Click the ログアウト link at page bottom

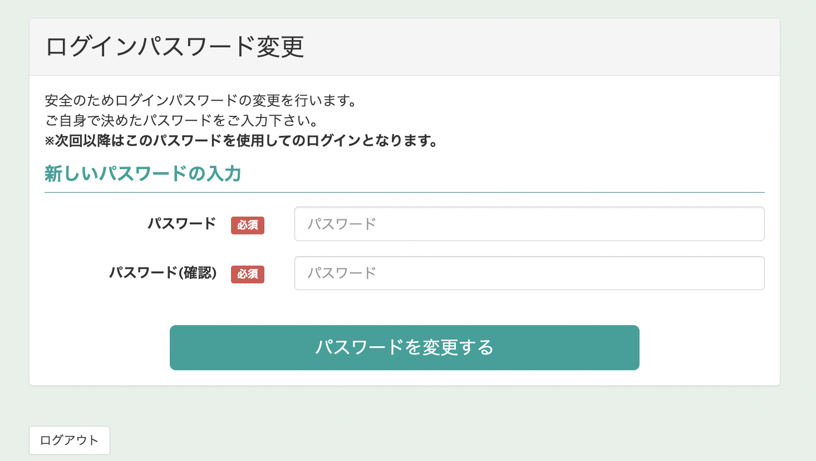(69, 440)
